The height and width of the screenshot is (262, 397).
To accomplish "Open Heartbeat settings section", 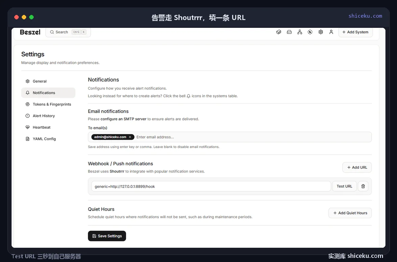I will tap(48, 127).
